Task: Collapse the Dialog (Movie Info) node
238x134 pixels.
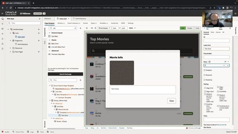Action: click(x=50, y=100)
